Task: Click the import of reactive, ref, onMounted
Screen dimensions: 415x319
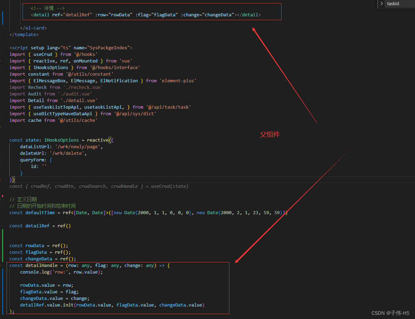Action: [71, 61]
